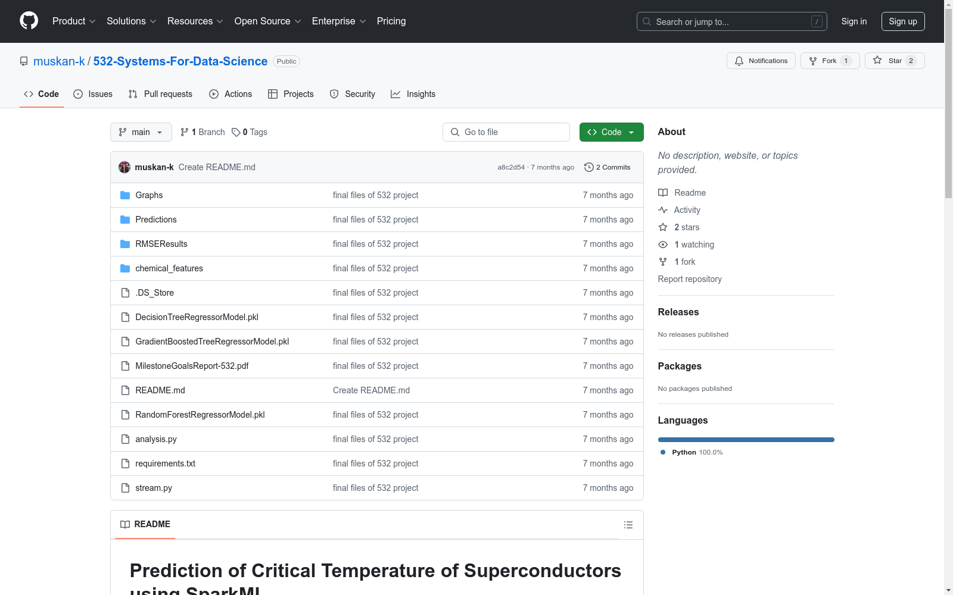
Task: Expand the Open Source menu
Action: pyautogui.click(x=268, y=21)
